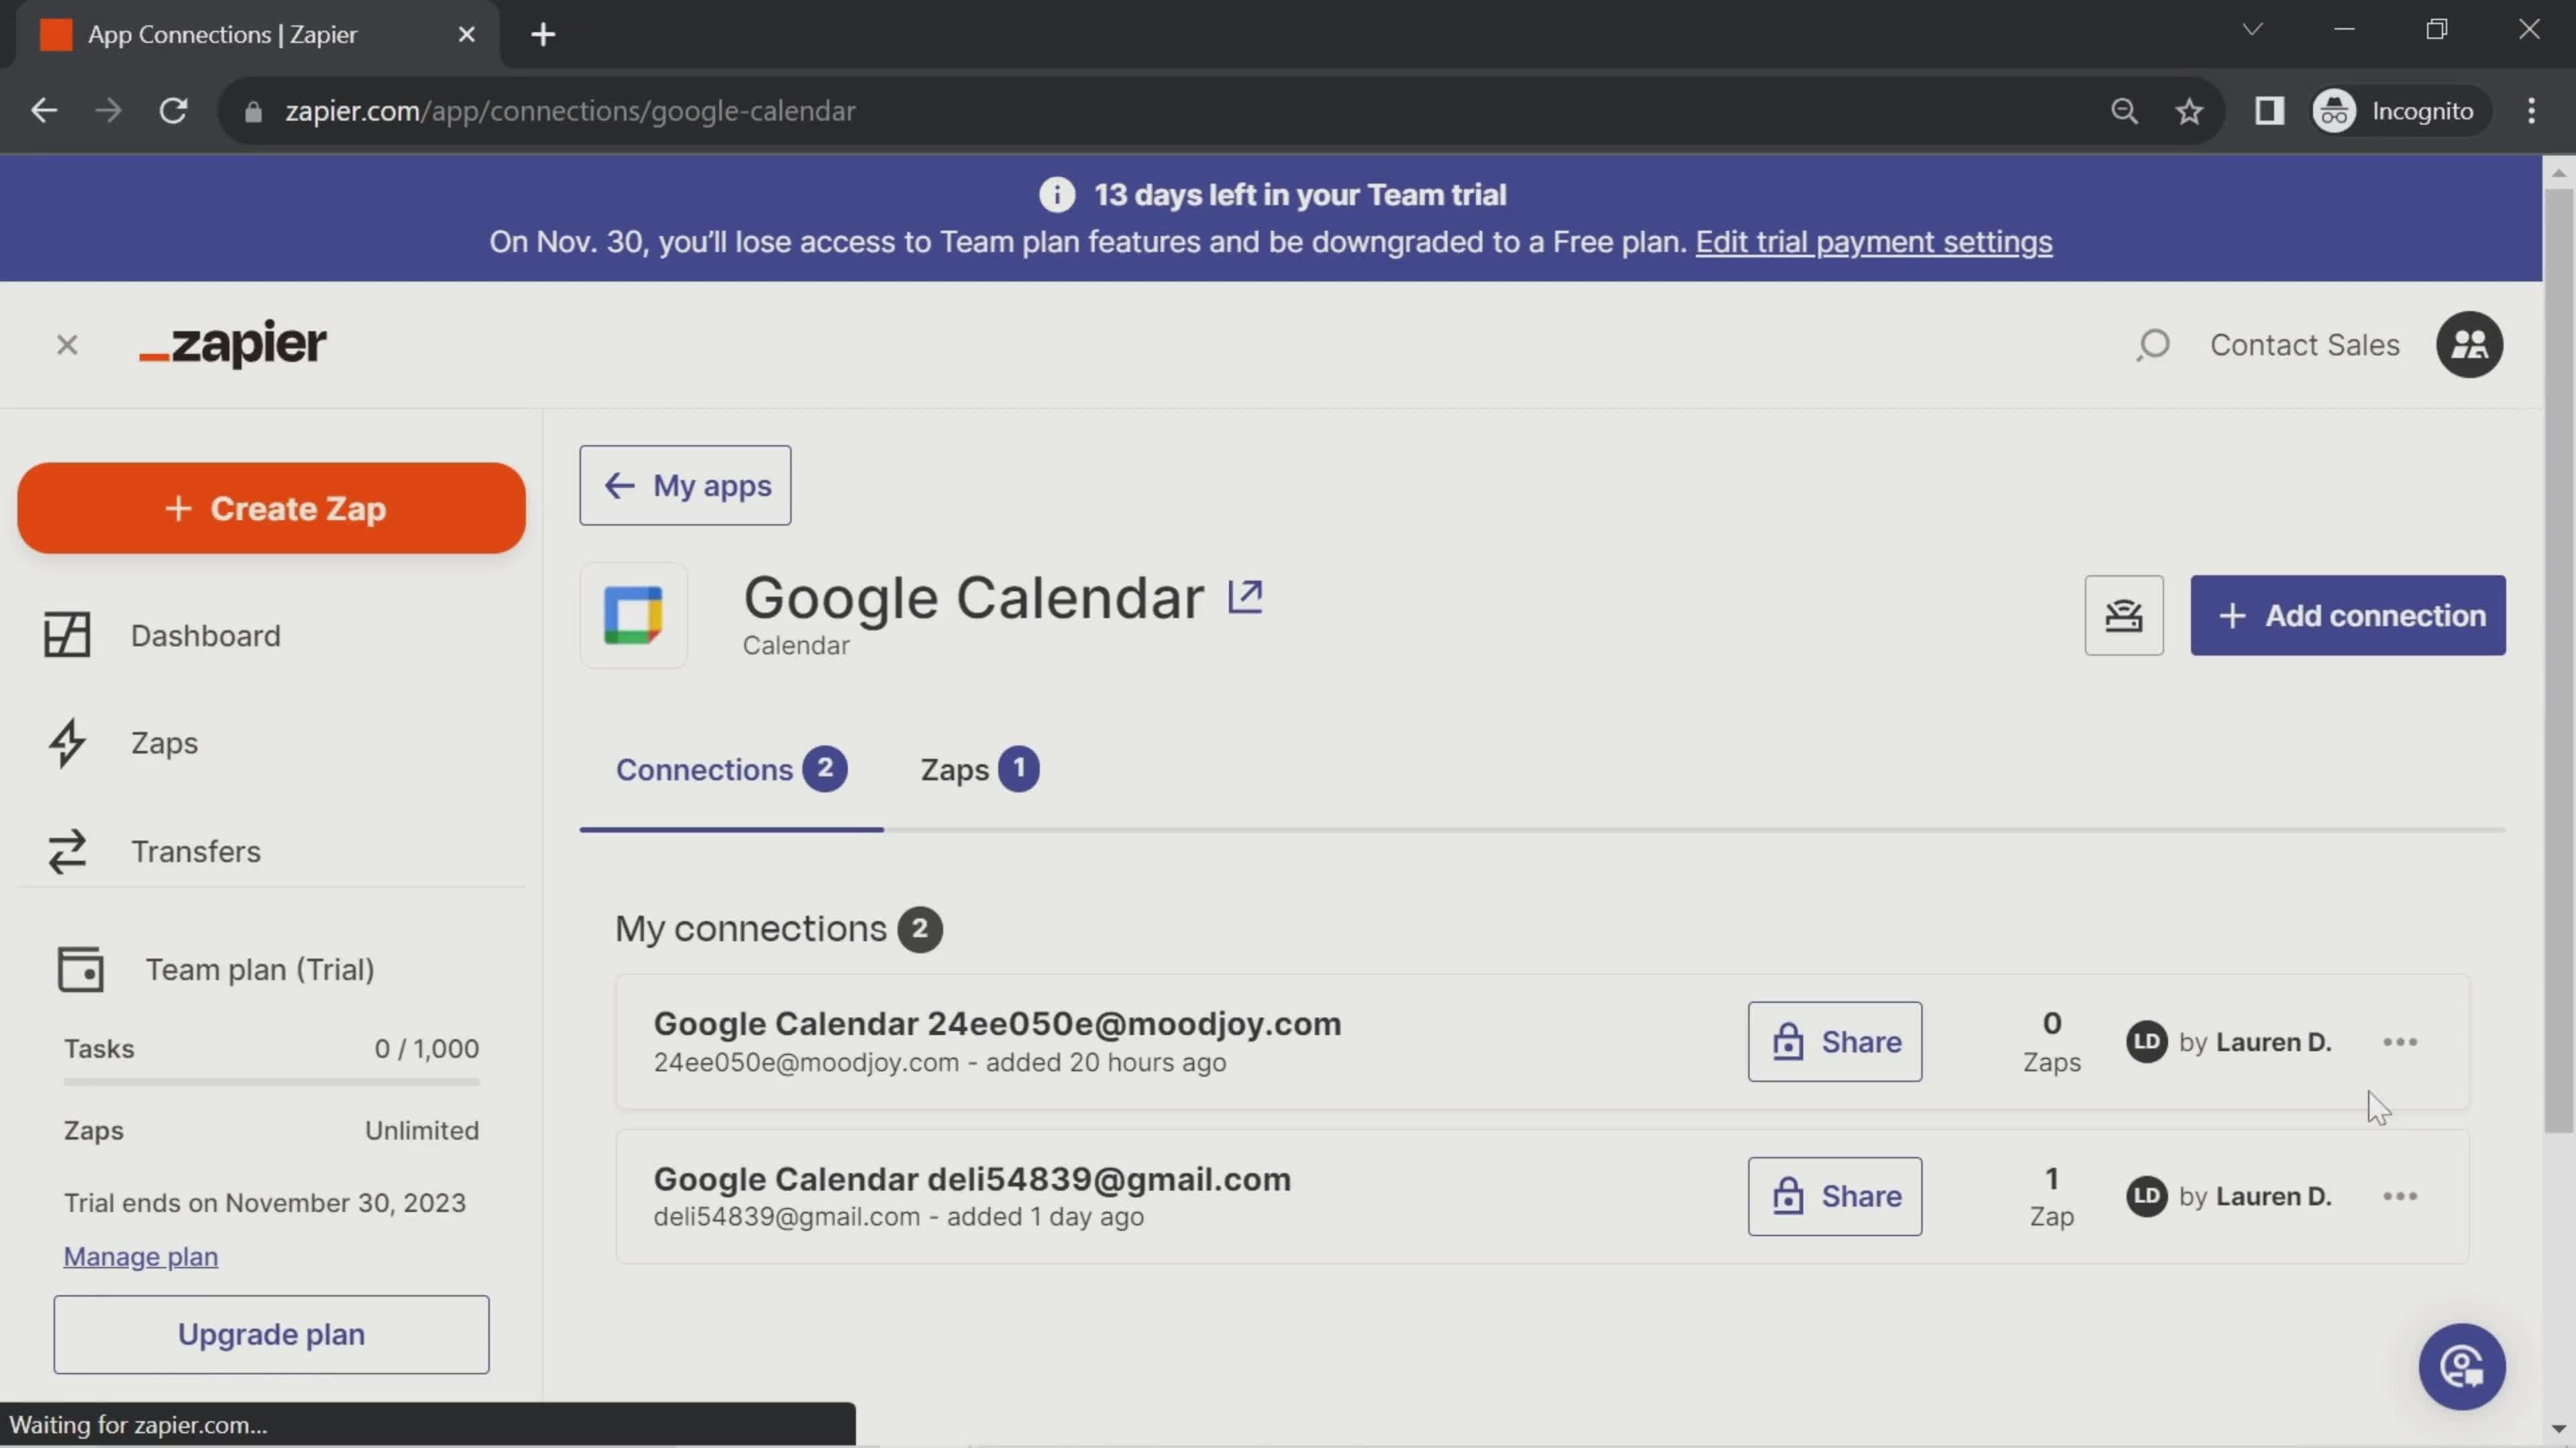2576x1448 pixels.
Task: Expand options for 24ee050e connection
Action: (x=2401, y=1041)
